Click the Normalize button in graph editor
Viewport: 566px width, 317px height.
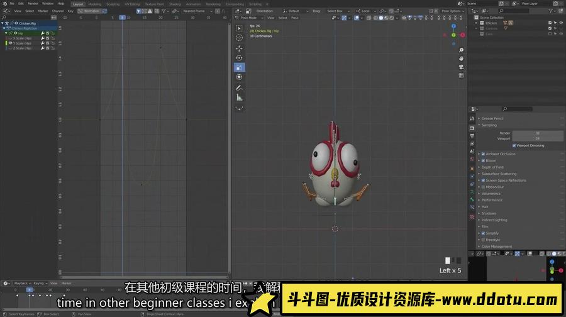(89, 11)
